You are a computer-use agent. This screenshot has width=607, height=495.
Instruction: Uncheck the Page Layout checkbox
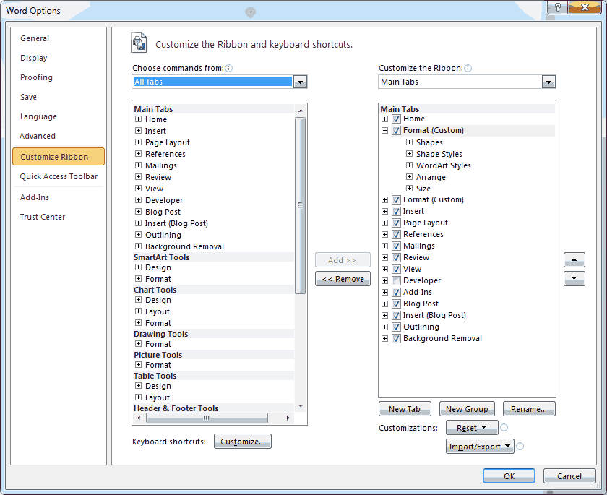coord(396,223)
